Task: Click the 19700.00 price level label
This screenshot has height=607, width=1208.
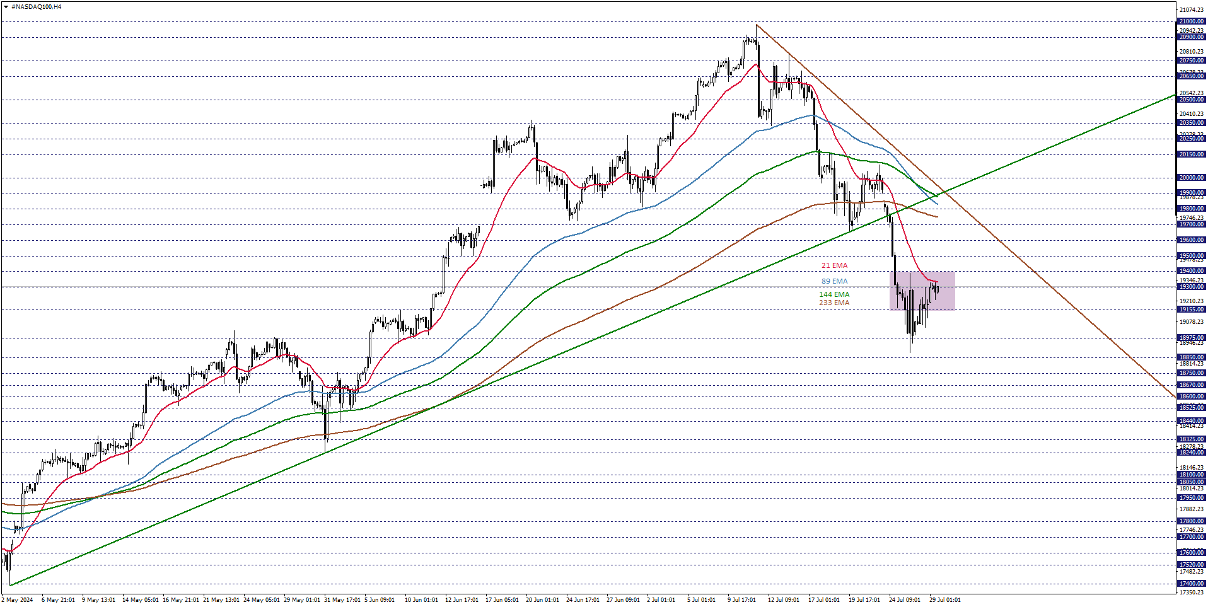Action: [1192, 224]
